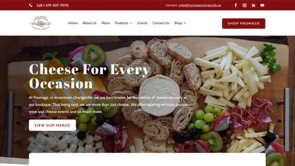This screenshot has width=295, height=166.
Task: Expand the Products dropdown chevron
Action: 131,23
